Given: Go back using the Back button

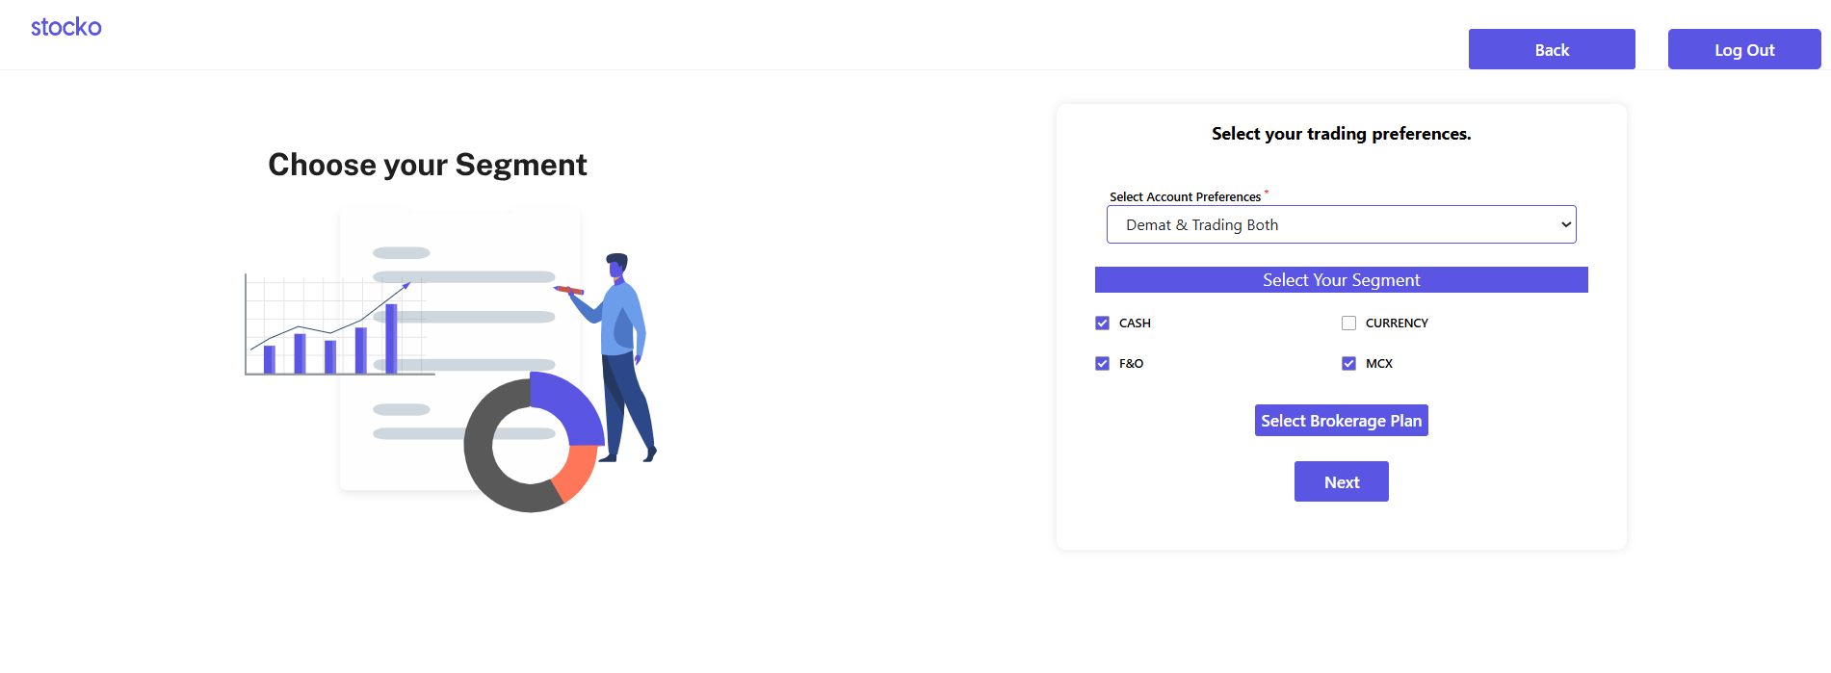Looking at the screenshot, I should click(1551, 50).
